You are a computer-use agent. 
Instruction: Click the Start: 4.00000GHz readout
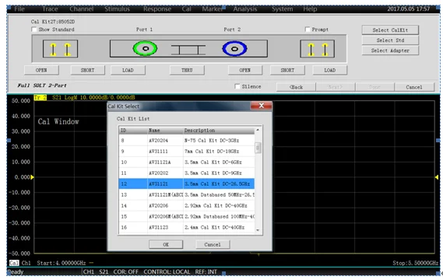click(x=62, y=263)
